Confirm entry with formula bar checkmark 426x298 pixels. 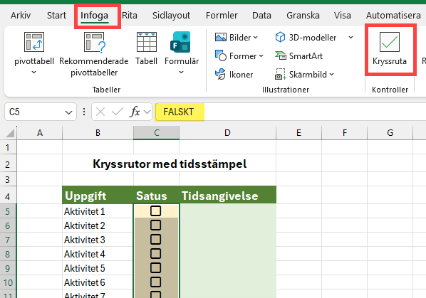(x=118, y=112)
